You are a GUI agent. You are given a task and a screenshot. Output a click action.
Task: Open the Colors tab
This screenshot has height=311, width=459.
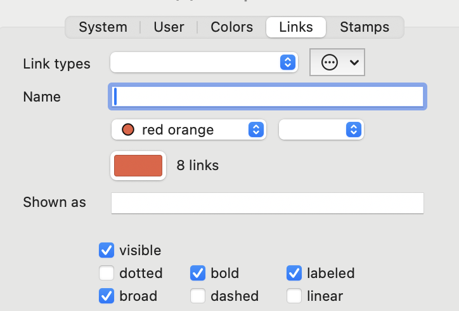(231, 27)
